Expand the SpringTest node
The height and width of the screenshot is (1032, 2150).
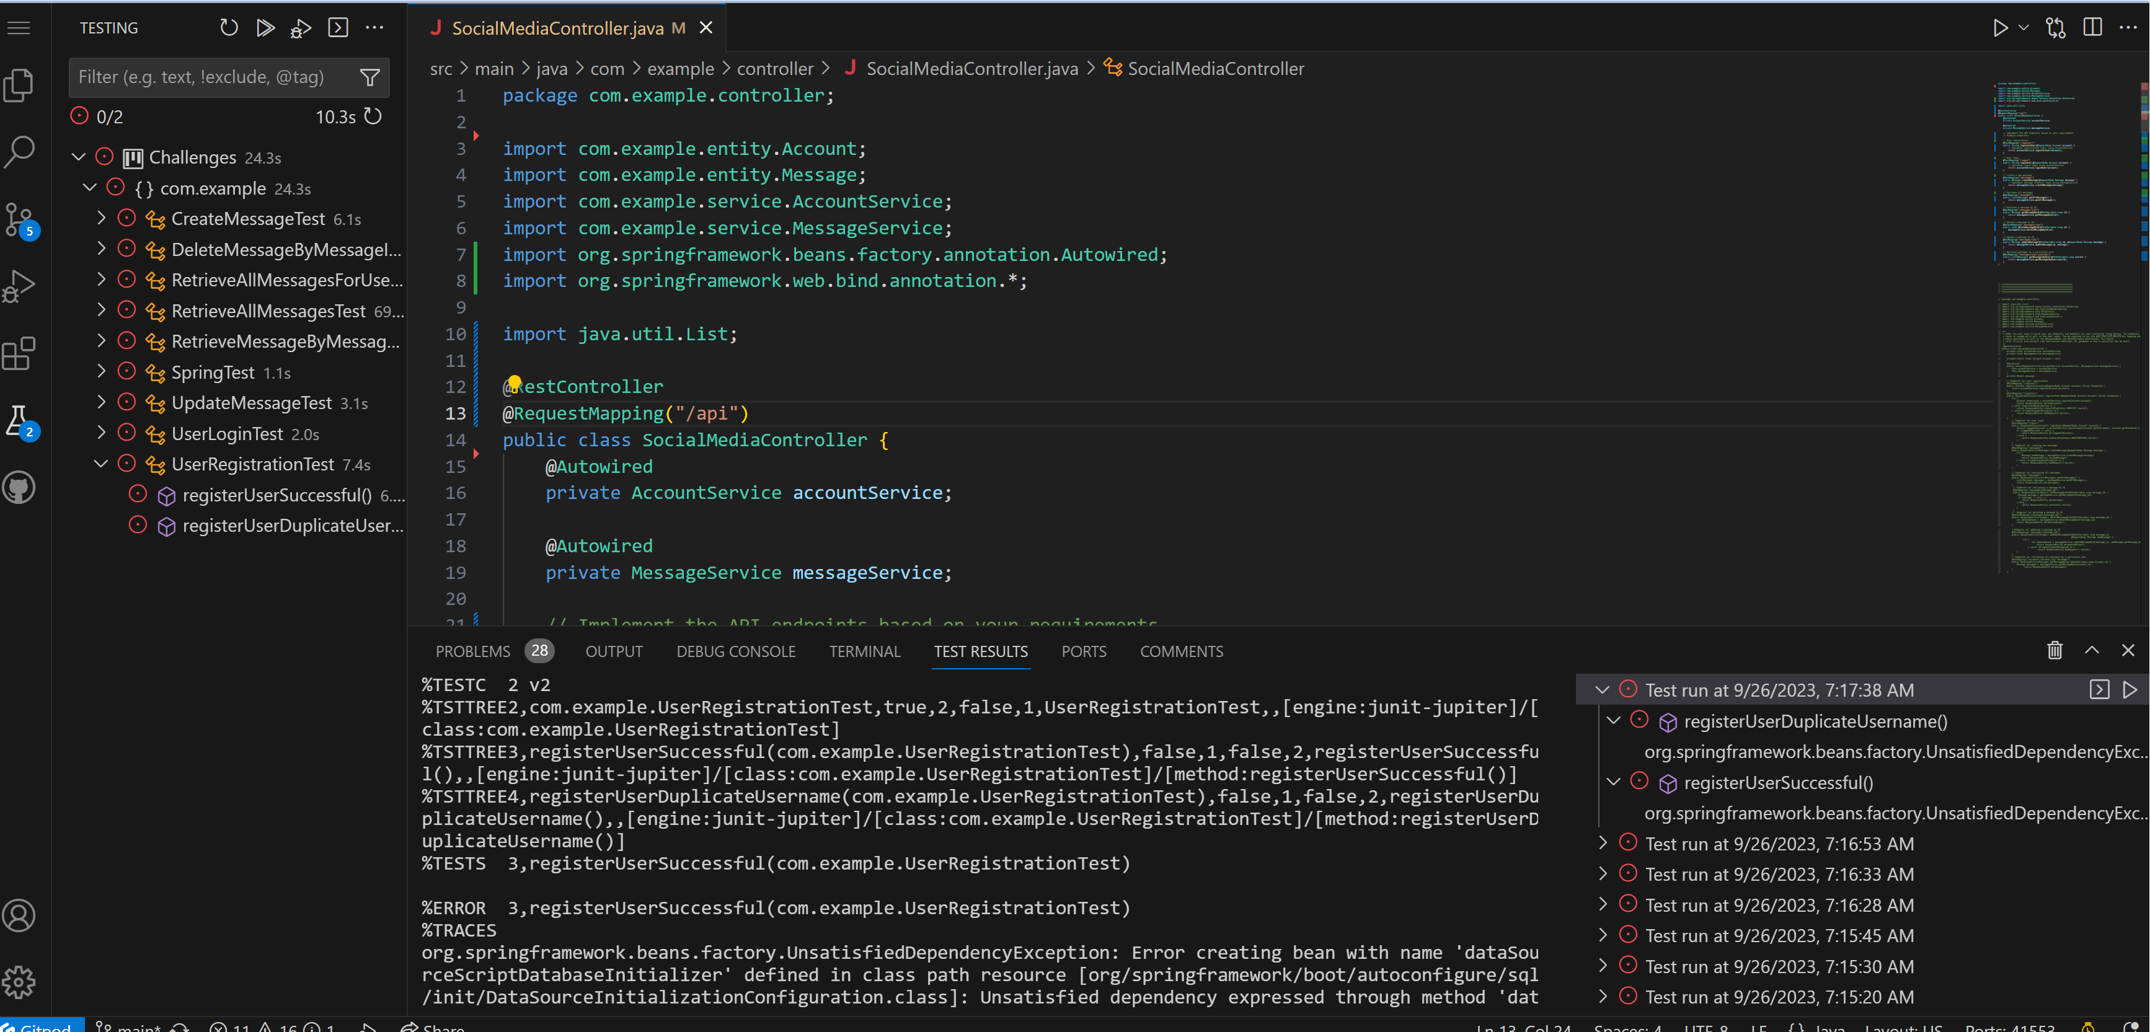[x=101, y=371]
